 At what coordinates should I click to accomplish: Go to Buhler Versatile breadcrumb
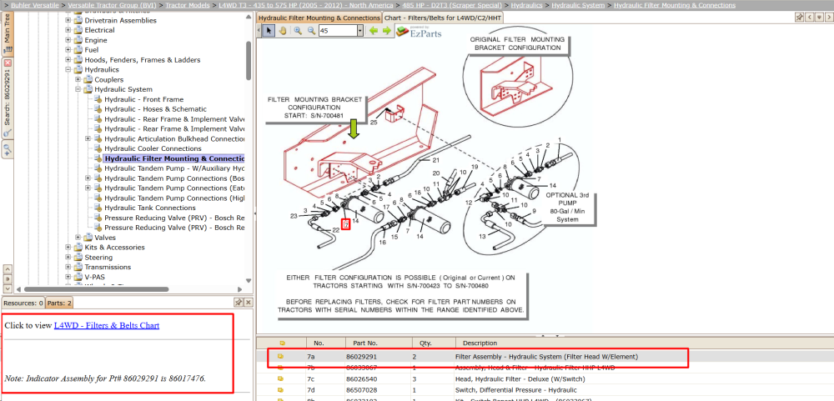click(x=35, y=5)
